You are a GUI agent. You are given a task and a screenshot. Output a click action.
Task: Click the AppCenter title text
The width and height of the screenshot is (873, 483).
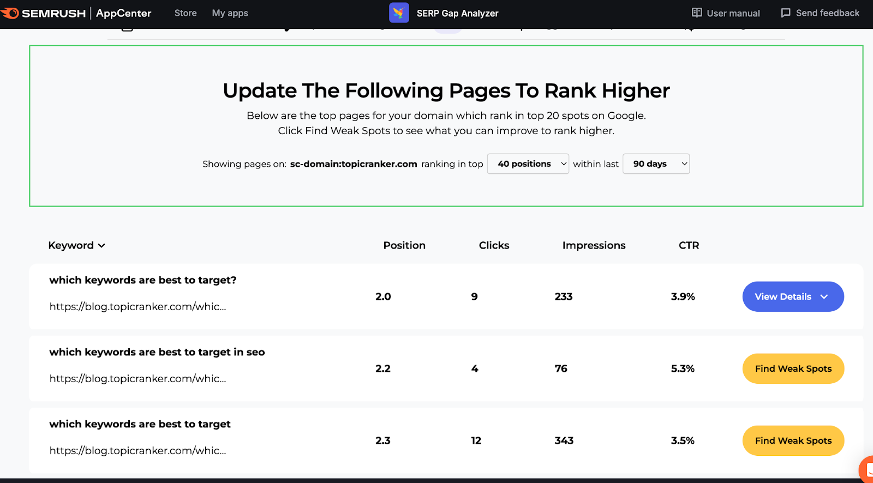(x=123, y=13)
